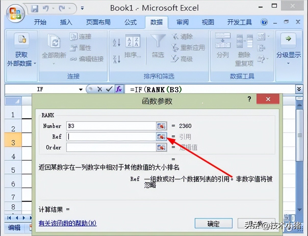Click 删除重复项 remove duplicates icon
Viewport: 308px width, 236px height.
click(244, 42)
